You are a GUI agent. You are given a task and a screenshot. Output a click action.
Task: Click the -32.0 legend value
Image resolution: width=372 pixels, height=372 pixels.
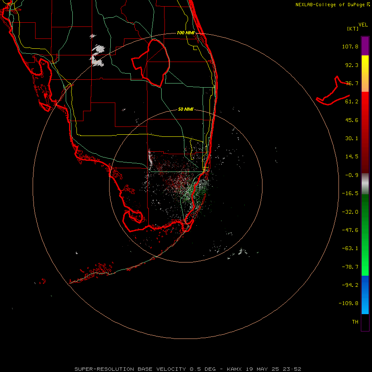(350, 212)
